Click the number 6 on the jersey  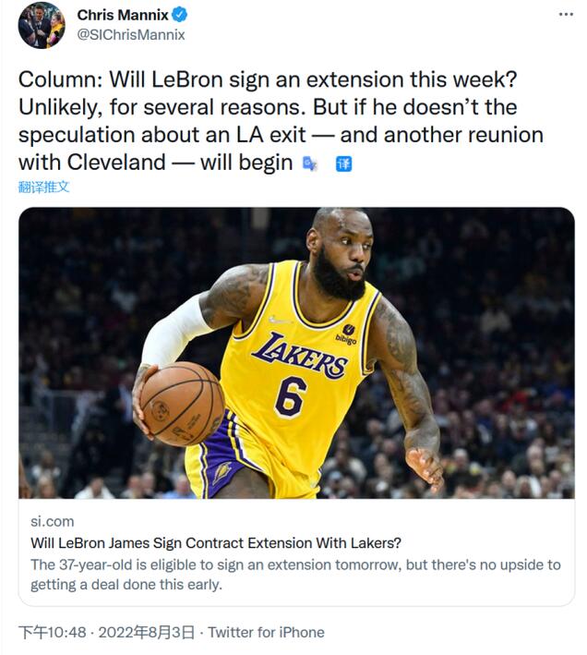pos(289,395)
